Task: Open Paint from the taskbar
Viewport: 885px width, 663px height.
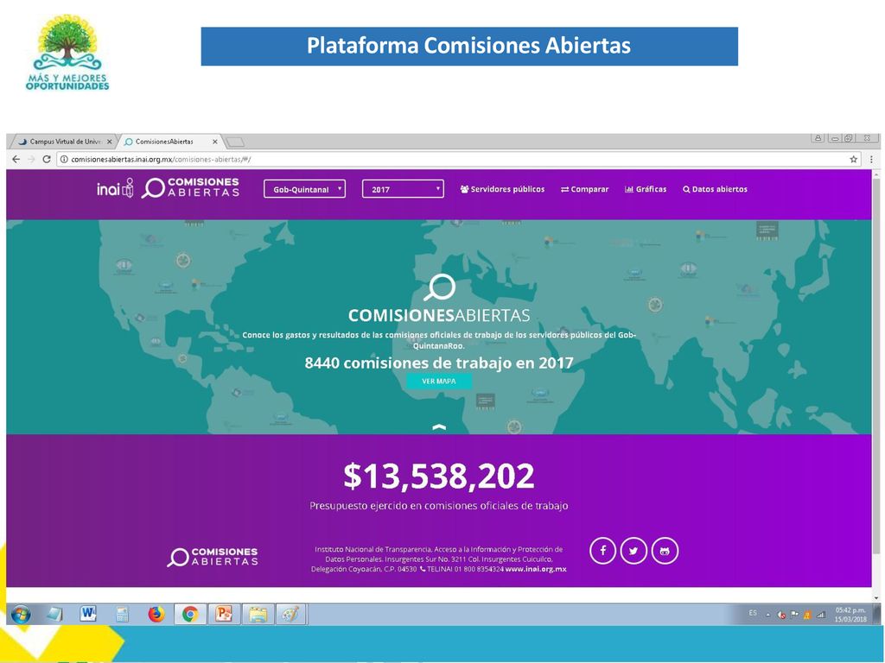Action: pos(290,614)
